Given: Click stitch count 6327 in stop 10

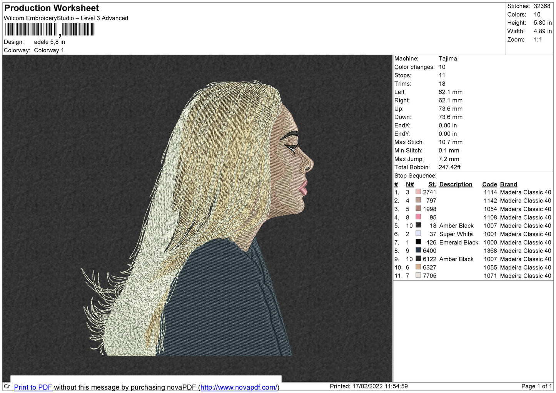Looking at the screenshot, I should [x=429, y=268].
